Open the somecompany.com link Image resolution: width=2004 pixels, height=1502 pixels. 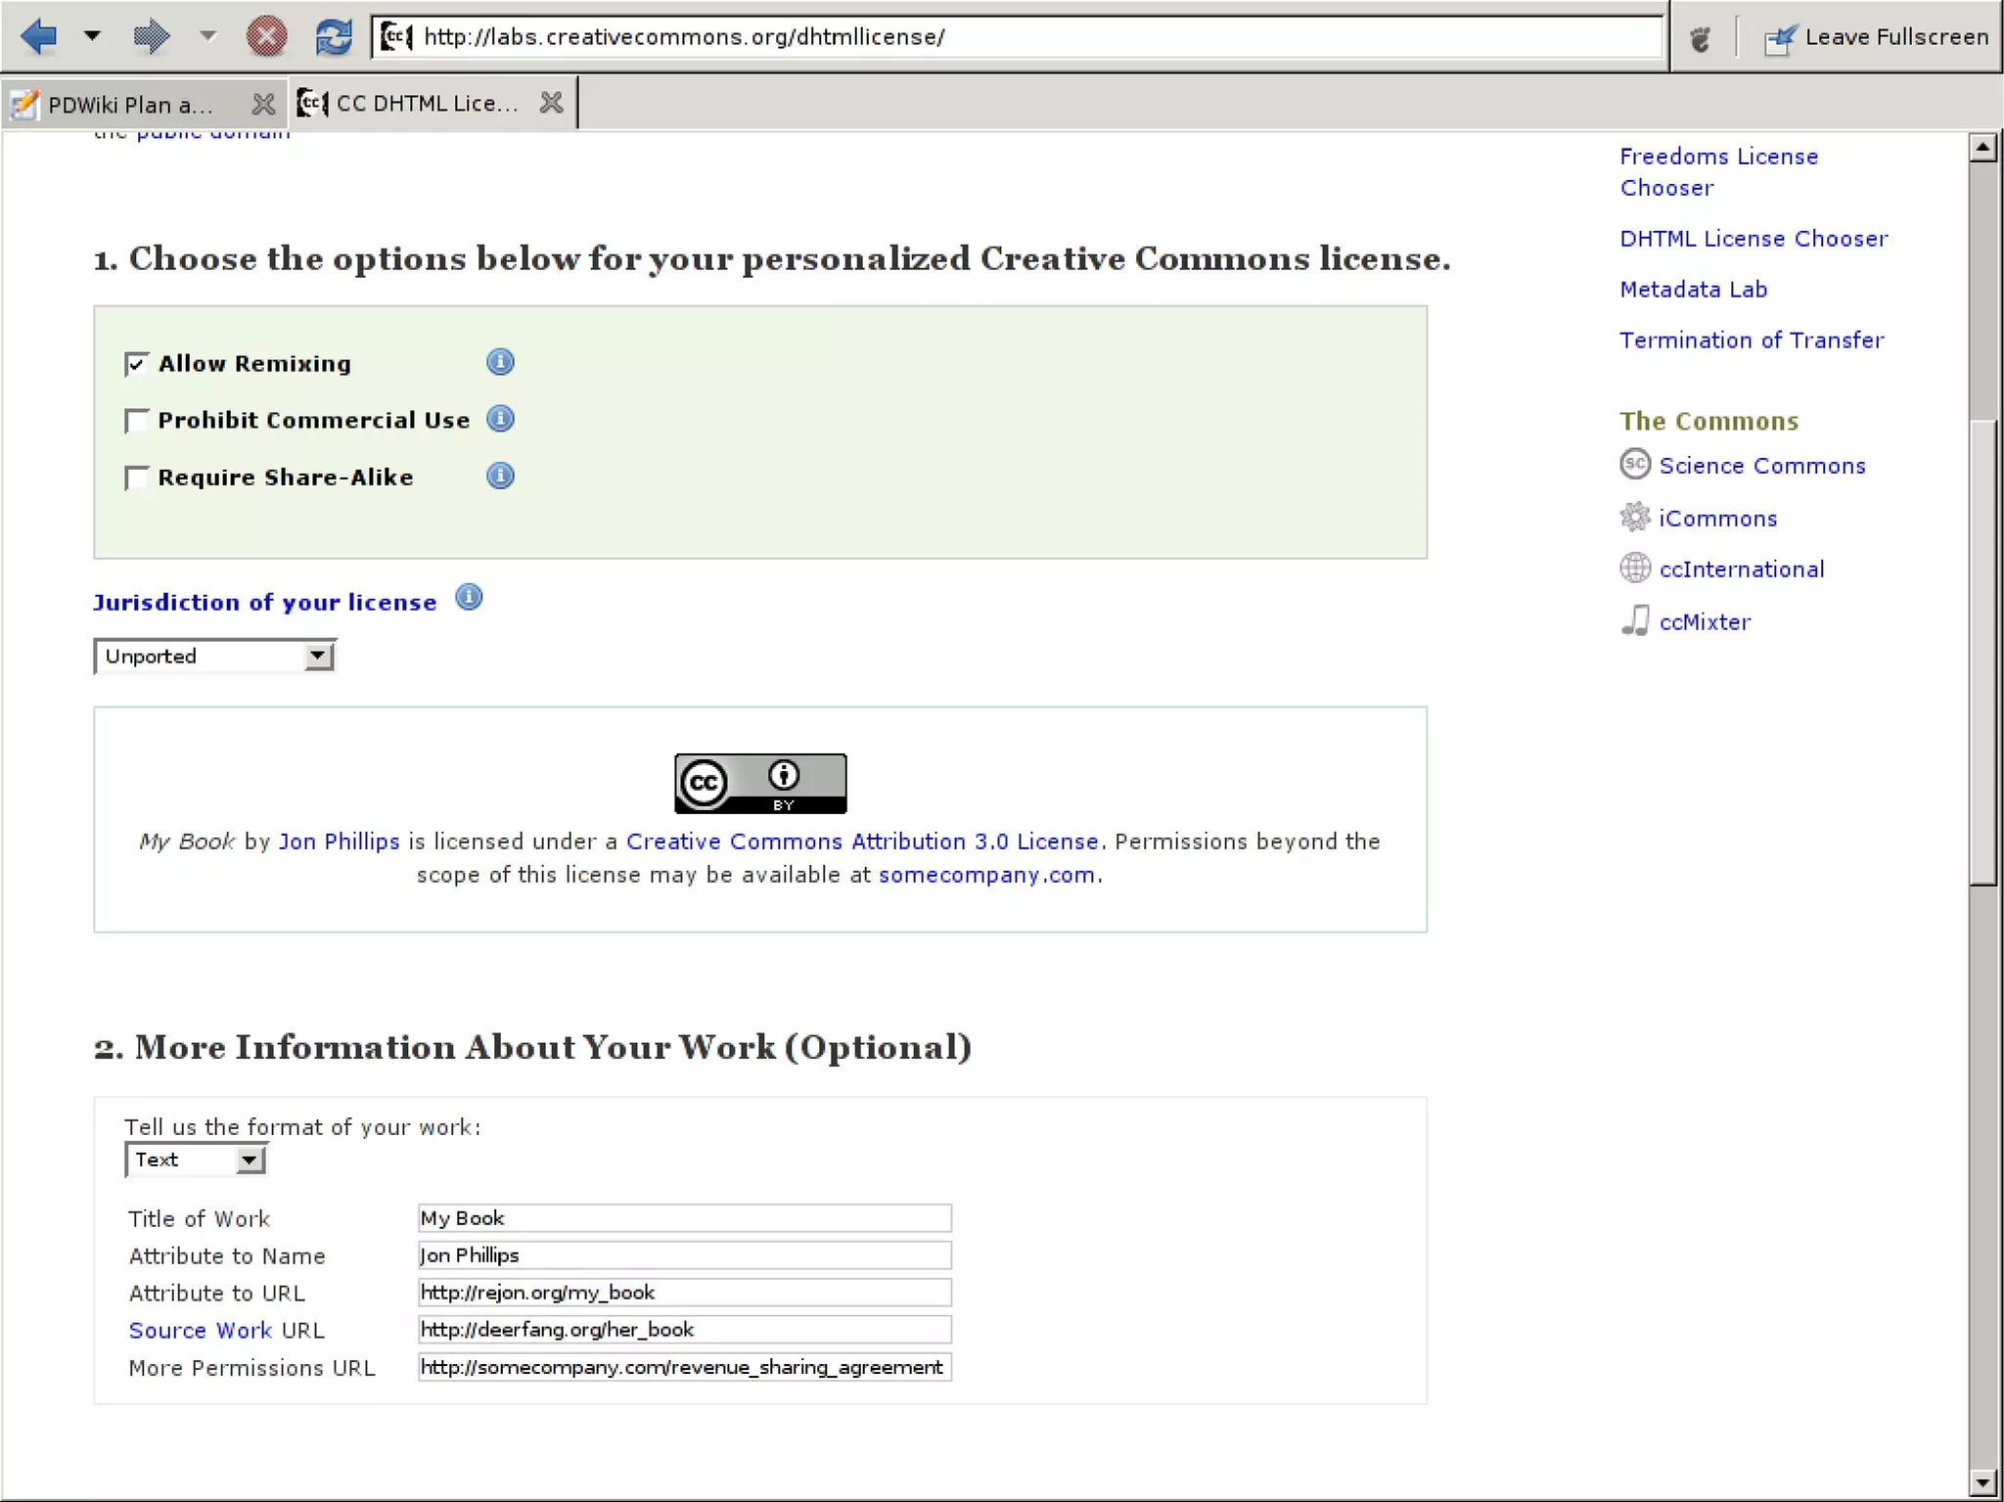986,875
